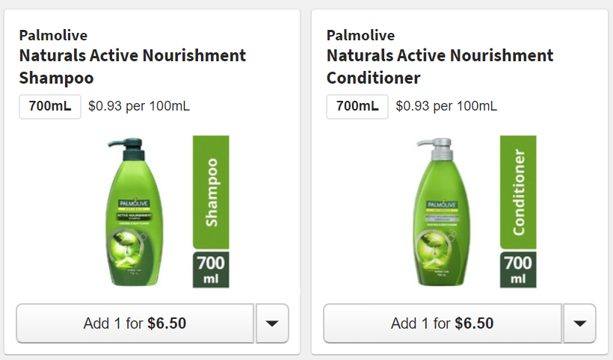Expand the quantity dropdown for the conditioner
The height and width of the screenshot is (360, 613).
pyautogui.click(x=579, y=323)
